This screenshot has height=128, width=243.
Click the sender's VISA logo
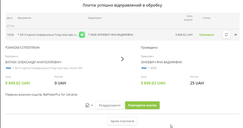click(x=8, y=68)
